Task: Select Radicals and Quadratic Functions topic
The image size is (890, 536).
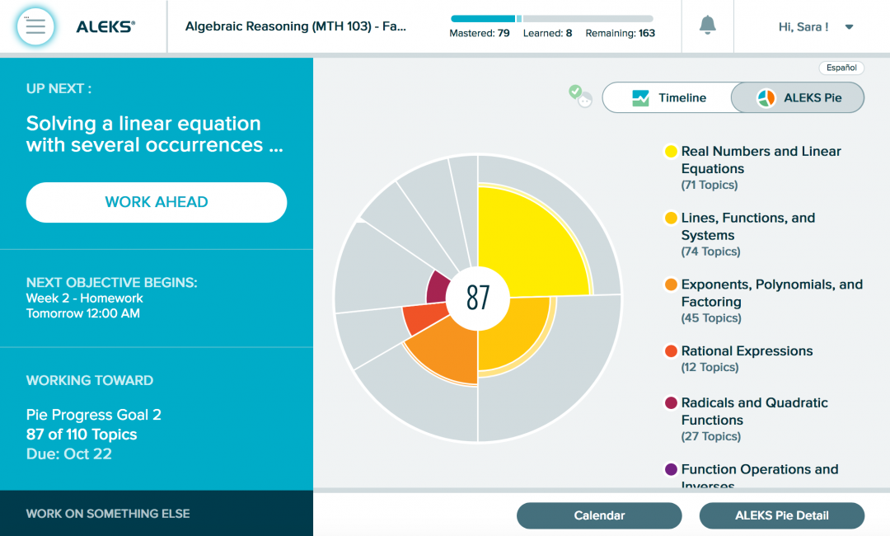Action: click(x=754, y=411)
